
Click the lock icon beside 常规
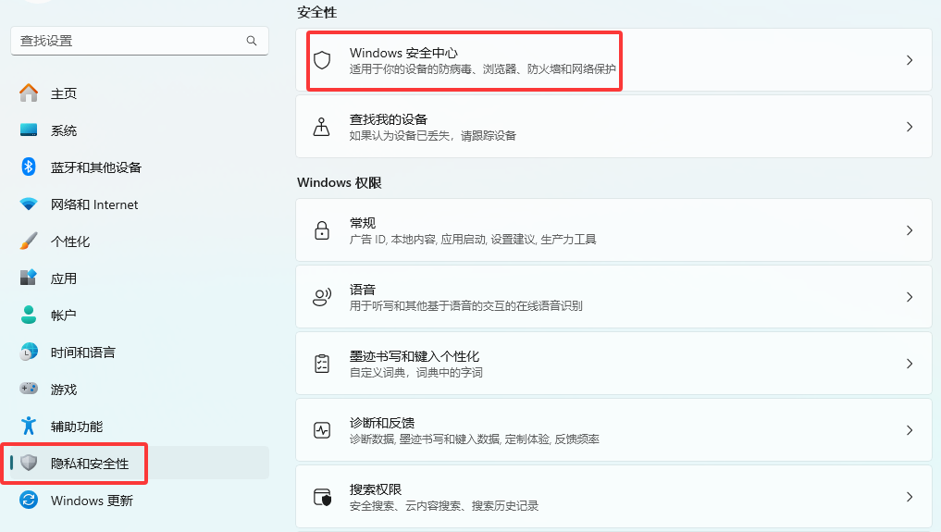[x=322, y=230]
